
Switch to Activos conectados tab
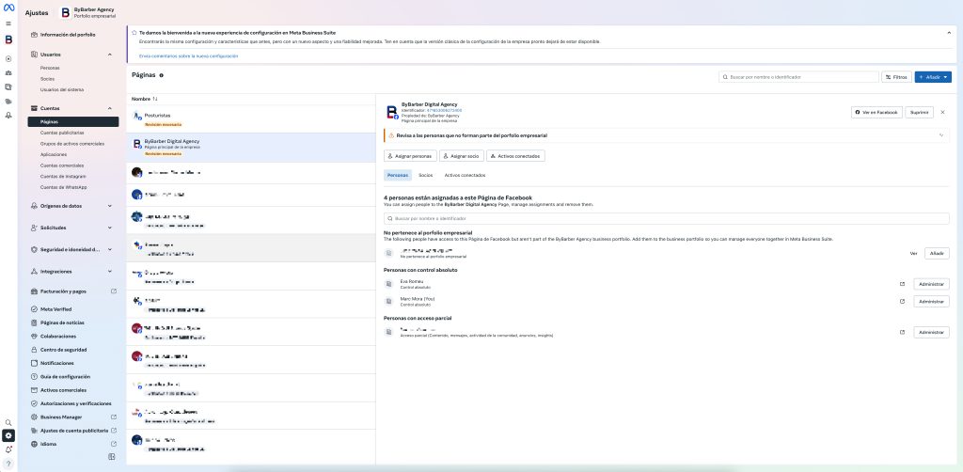465,176
